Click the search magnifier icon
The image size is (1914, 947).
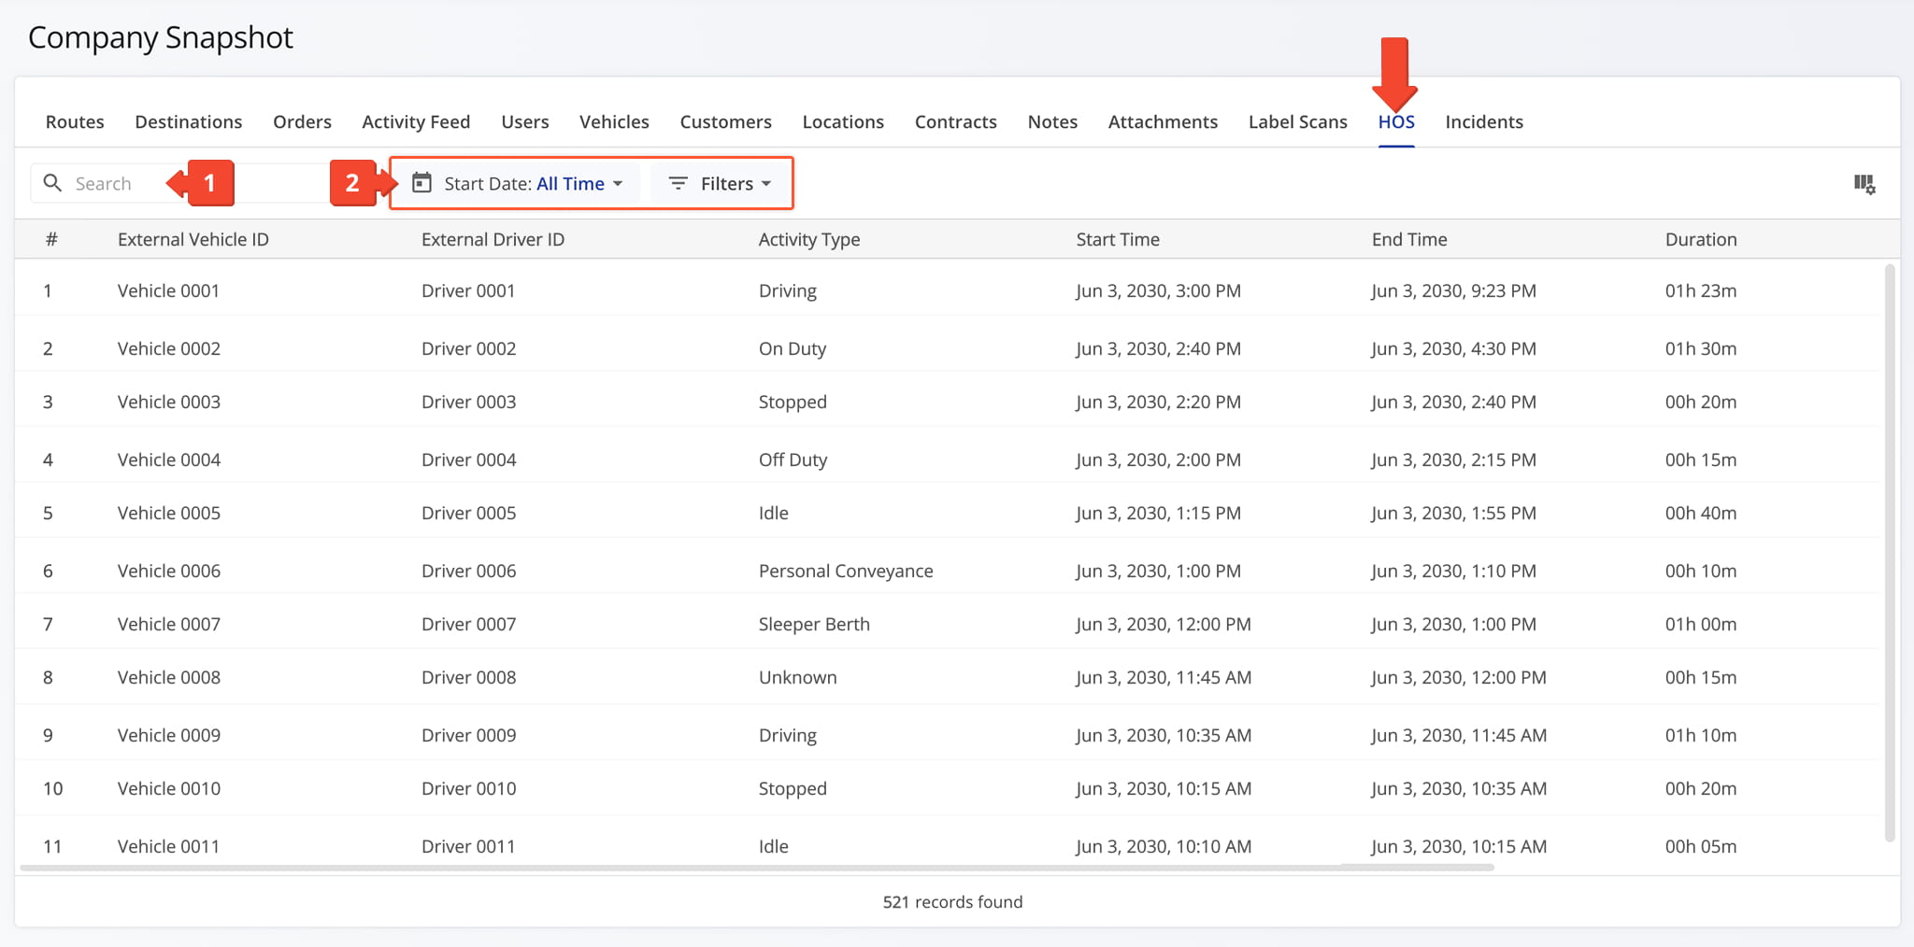pyautogui.click(x=53, y=183)
